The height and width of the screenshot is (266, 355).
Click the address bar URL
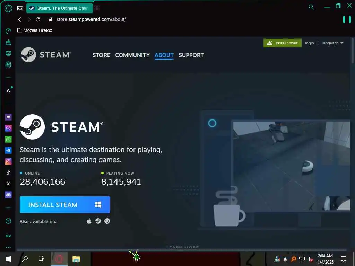click(91, 19)
